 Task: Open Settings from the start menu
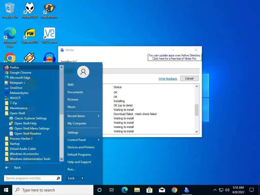pyautogui.click(x=83, y=133)
